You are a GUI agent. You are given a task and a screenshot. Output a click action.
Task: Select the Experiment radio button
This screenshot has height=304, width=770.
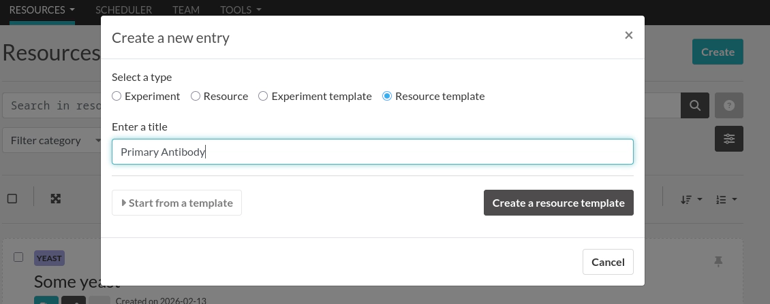pyautogui.click(x=117, y=97)
